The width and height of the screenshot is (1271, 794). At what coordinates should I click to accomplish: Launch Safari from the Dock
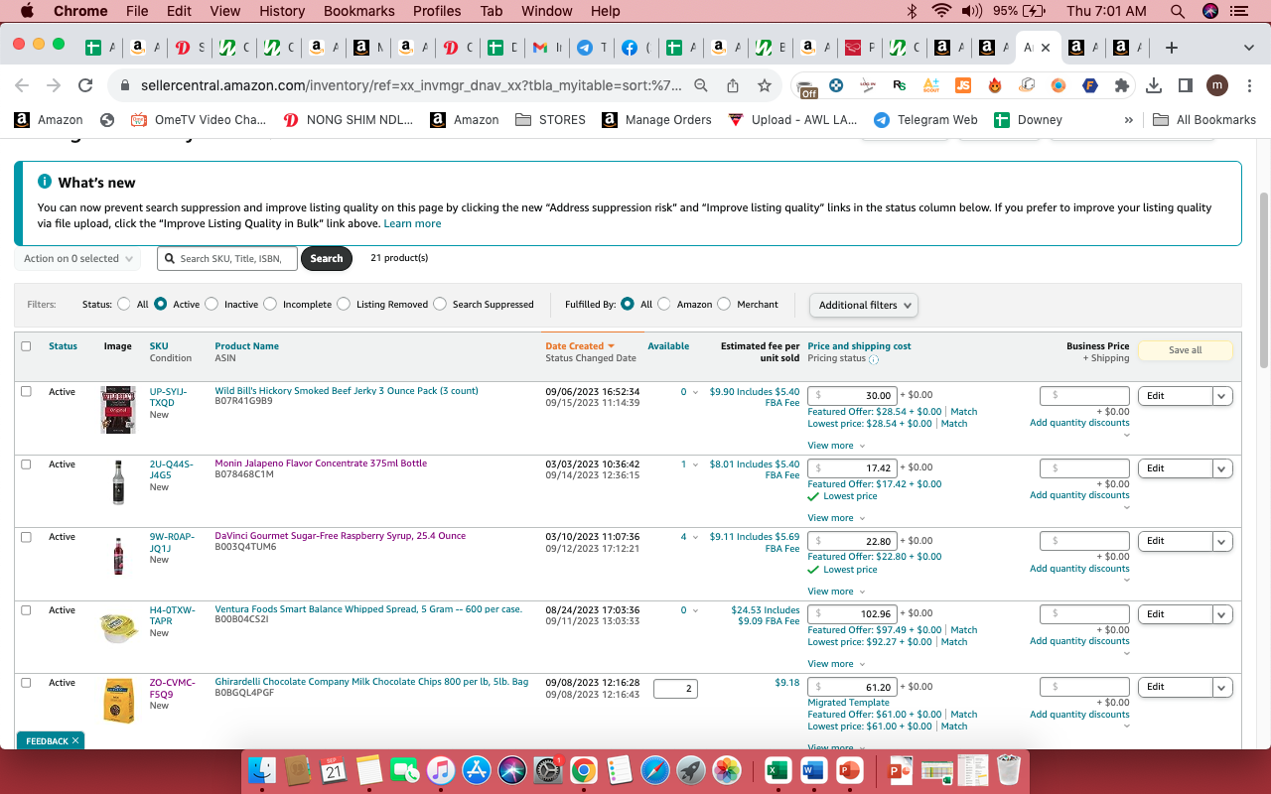(x=655, y=770)
